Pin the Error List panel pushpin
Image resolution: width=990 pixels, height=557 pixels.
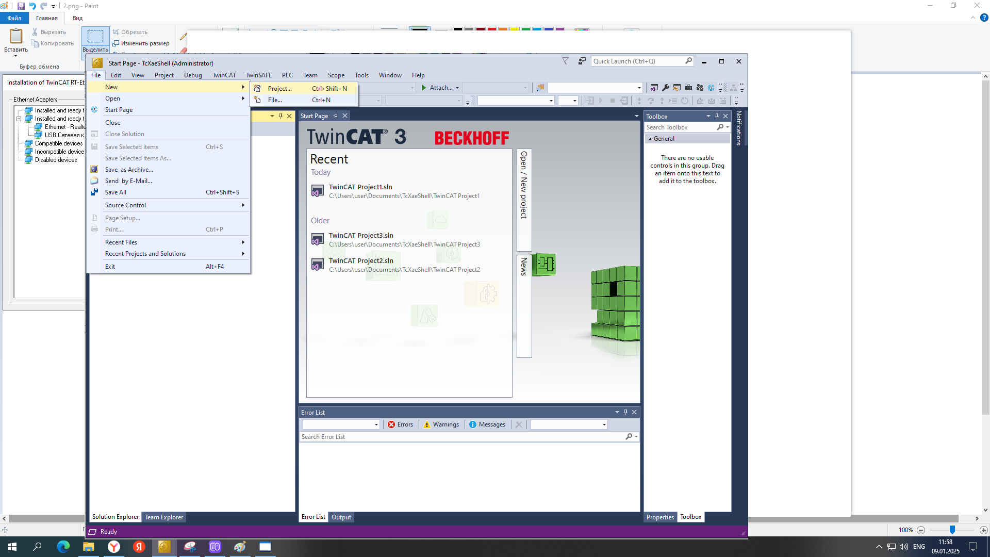(625, 412)
